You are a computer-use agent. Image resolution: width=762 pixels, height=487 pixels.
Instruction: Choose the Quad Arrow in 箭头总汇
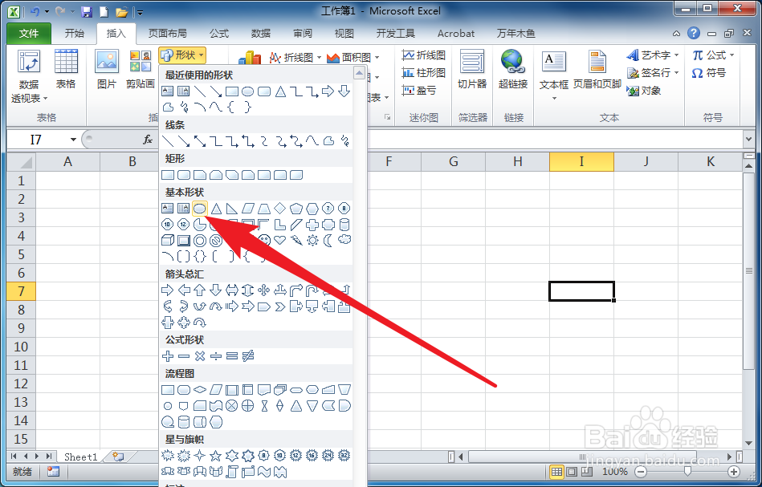264,290
